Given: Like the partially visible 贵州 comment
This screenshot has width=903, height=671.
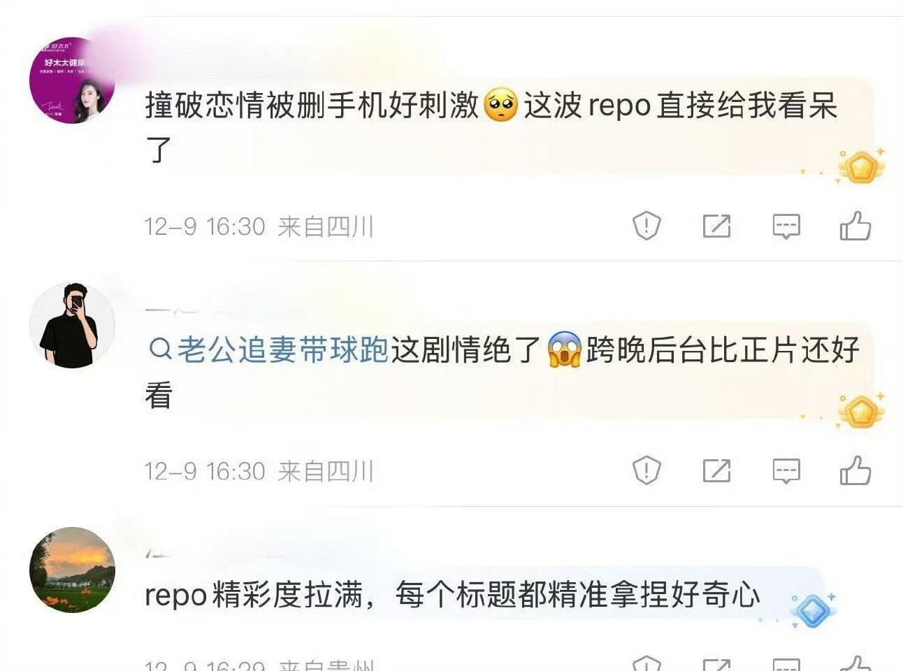Looking at the screenshot, I should point(855,663).
